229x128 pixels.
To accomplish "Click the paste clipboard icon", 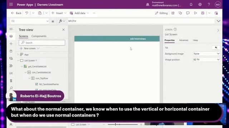I will click(40, 13).
